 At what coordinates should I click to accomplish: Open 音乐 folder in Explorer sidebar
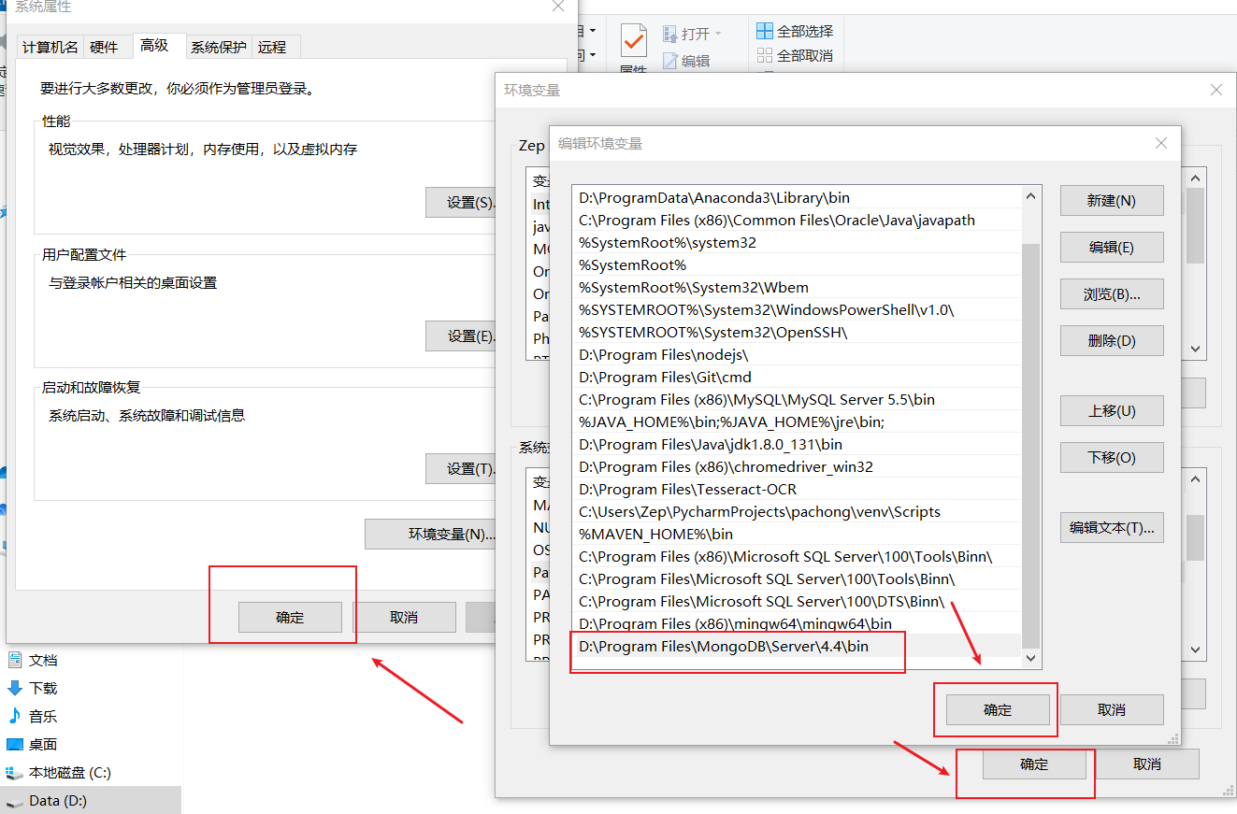coord(33,716)
